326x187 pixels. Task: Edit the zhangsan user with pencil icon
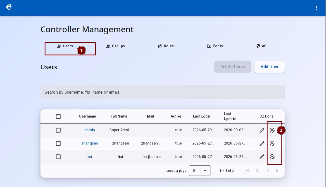[262, 143]
